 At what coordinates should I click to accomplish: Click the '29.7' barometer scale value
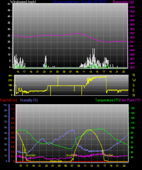(x=132, y=16)
